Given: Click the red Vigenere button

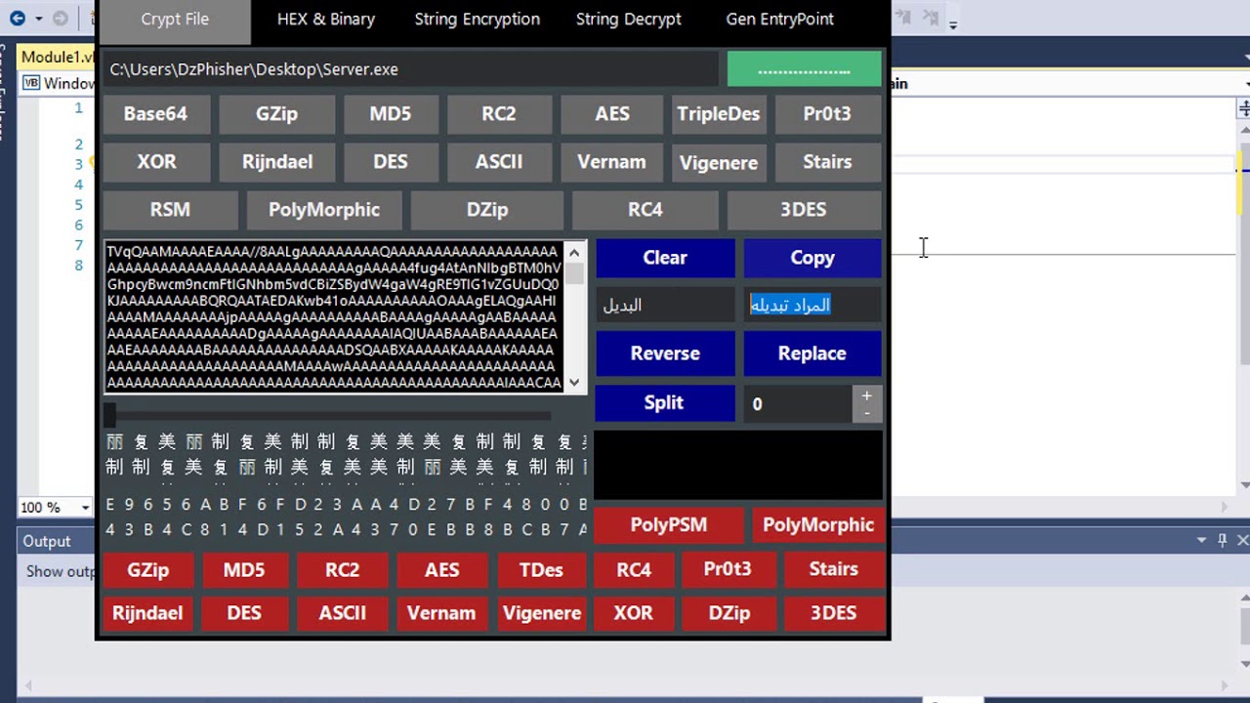Looking at the screenshot, I should pyautogui.click(x=541, y=614).
